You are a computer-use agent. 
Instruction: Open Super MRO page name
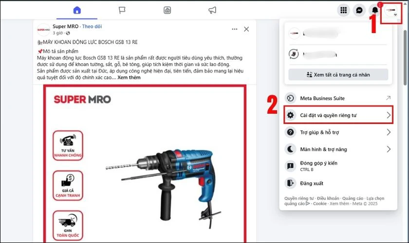[x=65, y=26]
